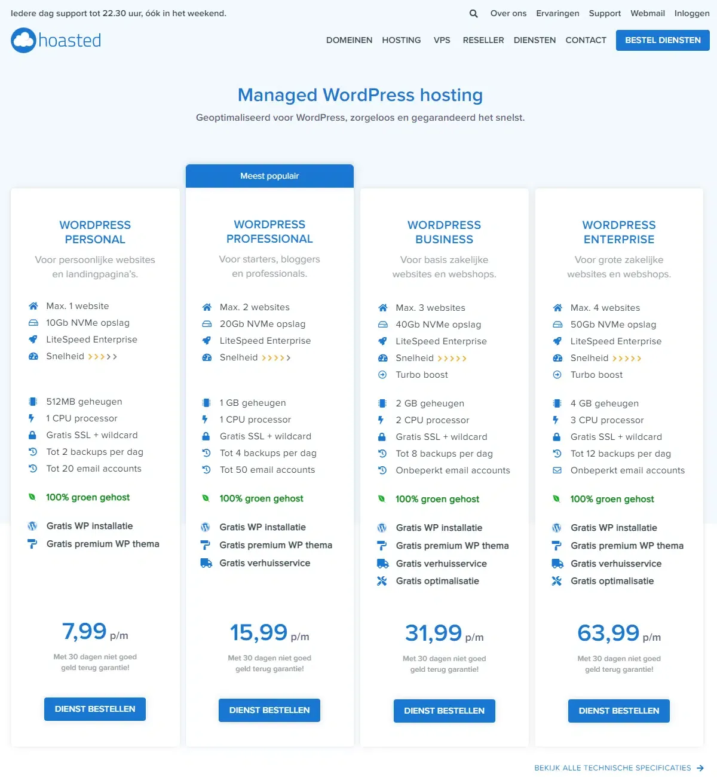This screenshot has width=717, height=777.
Task: Click the search magnifier icon
Action: pyautogui.click(x=473, y=13)
